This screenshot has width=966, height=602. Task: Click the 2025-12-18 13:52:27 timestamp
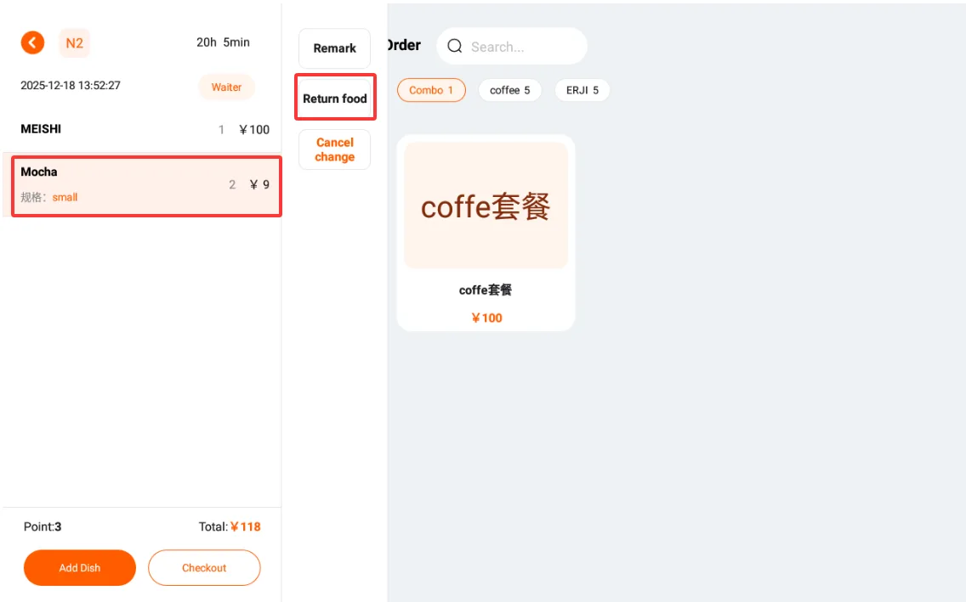tap(71, 86)
